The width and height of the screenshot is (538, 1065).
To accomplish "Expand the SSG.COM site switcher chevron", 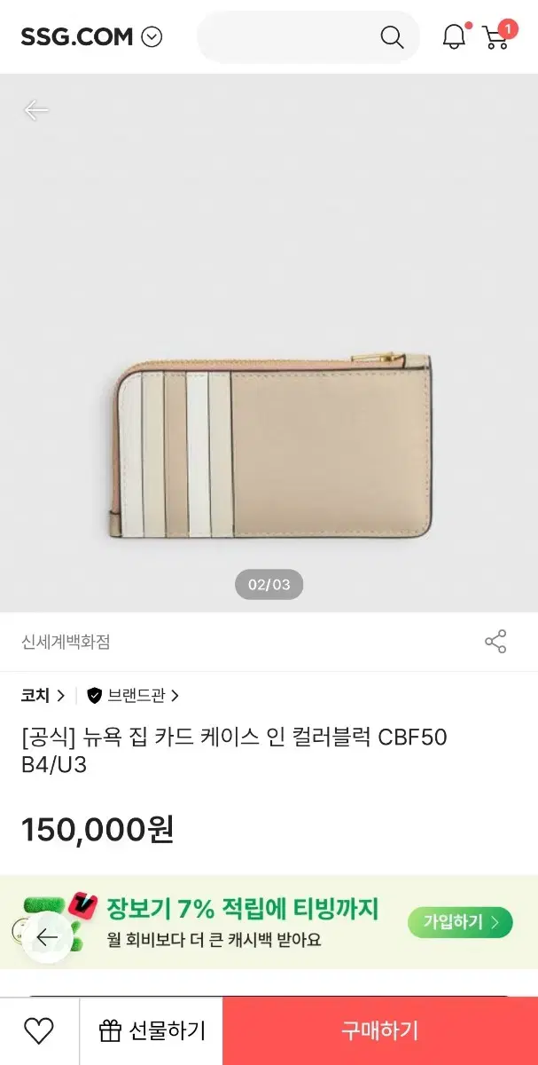I will (x=152, y=37).
